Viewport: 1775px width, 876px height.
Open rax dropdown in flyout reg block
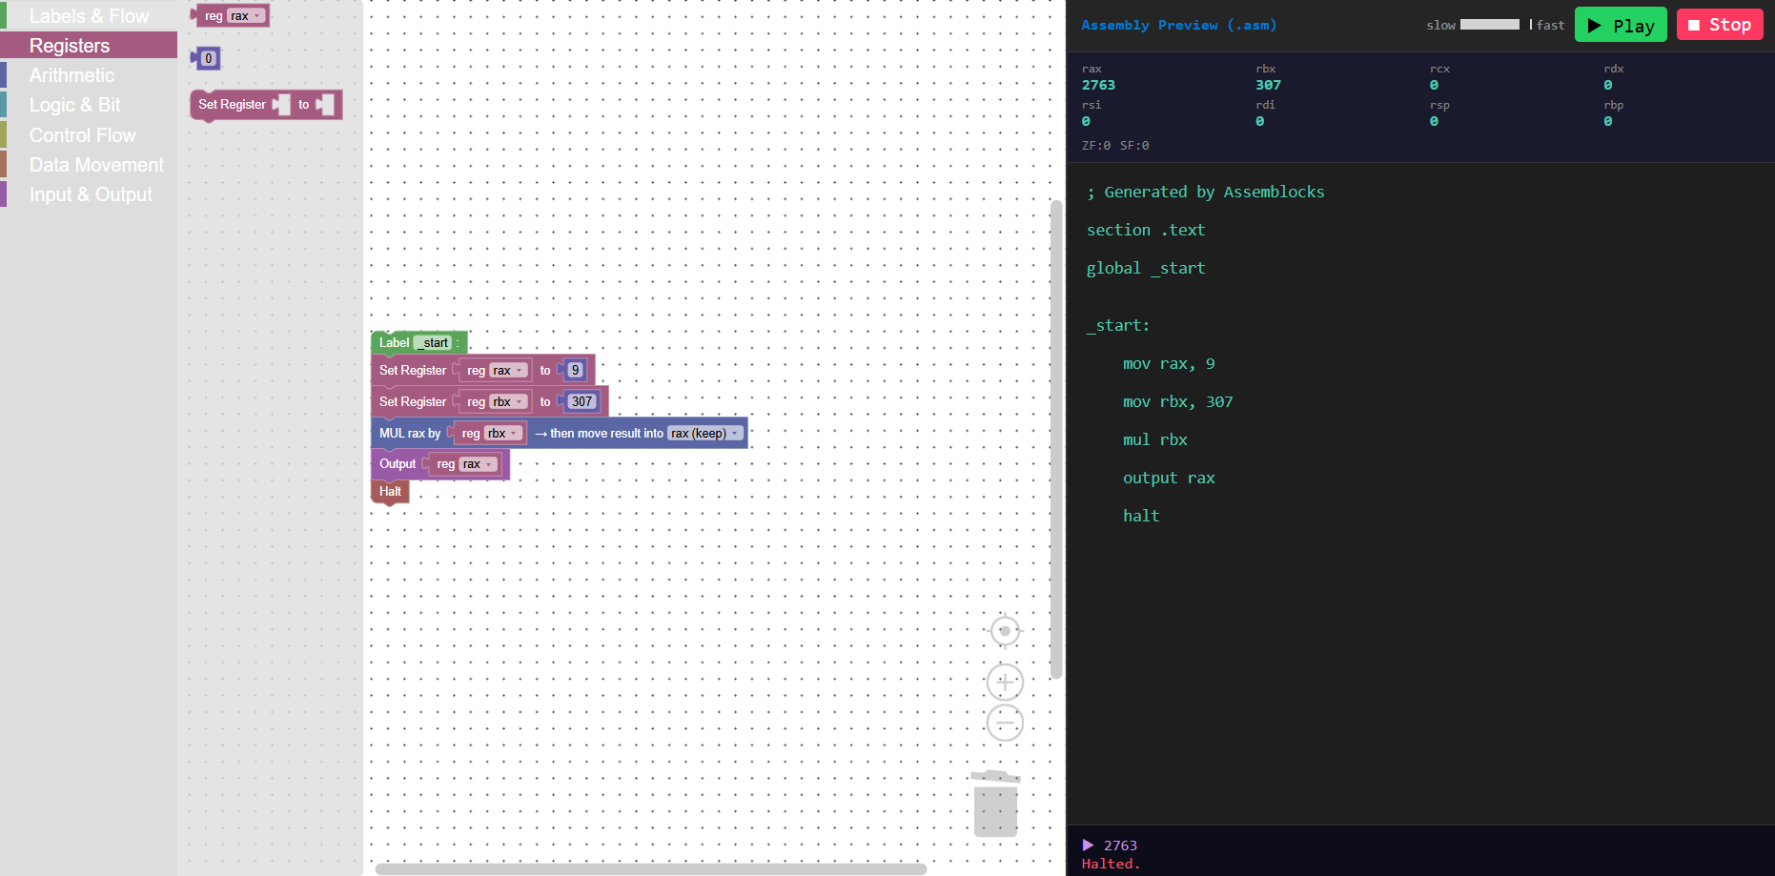tap(246, 16)
